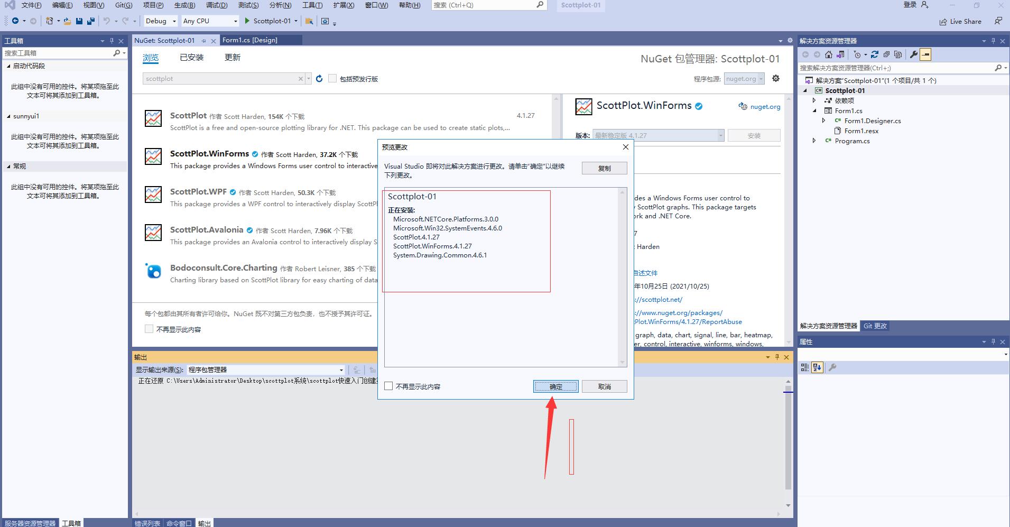Open the Error List tab at bottom
Screen dimensions: 1010x527
pyautogui.click(x=147, y=523)
